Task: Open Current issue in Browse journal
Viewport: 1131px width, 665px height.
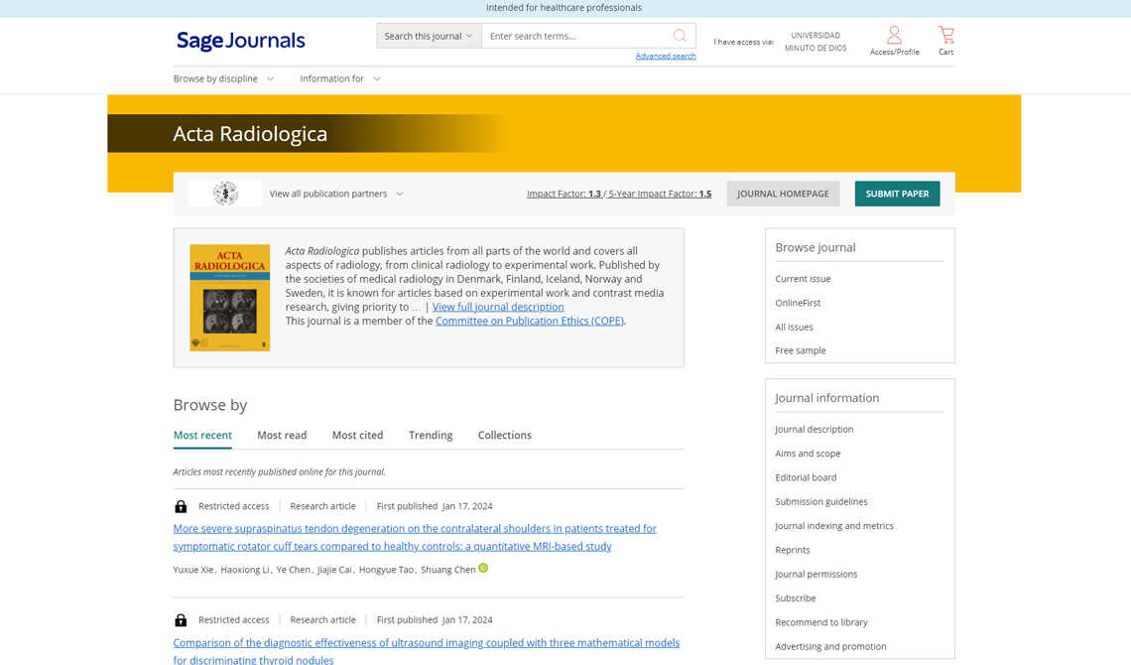Action: tap(803, 278)
